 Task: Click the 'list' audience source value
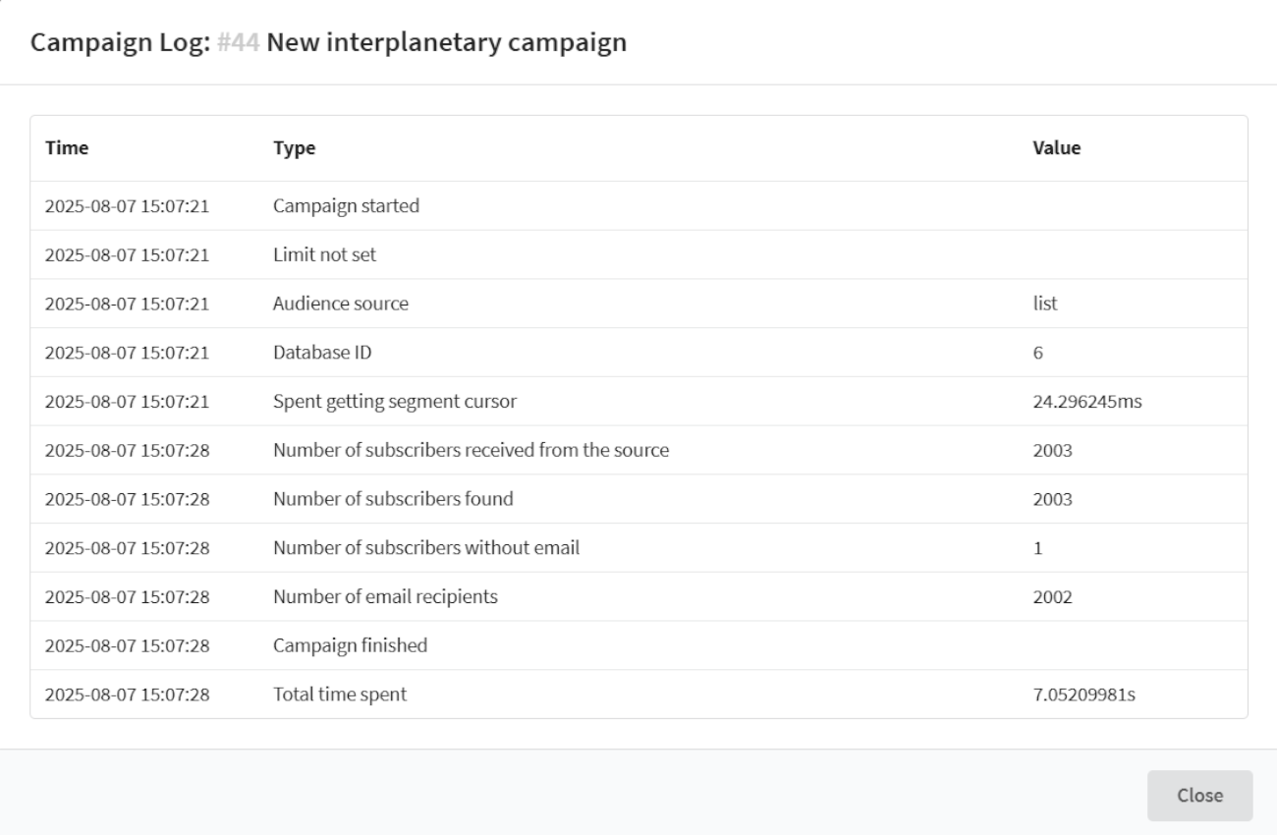1045,305
